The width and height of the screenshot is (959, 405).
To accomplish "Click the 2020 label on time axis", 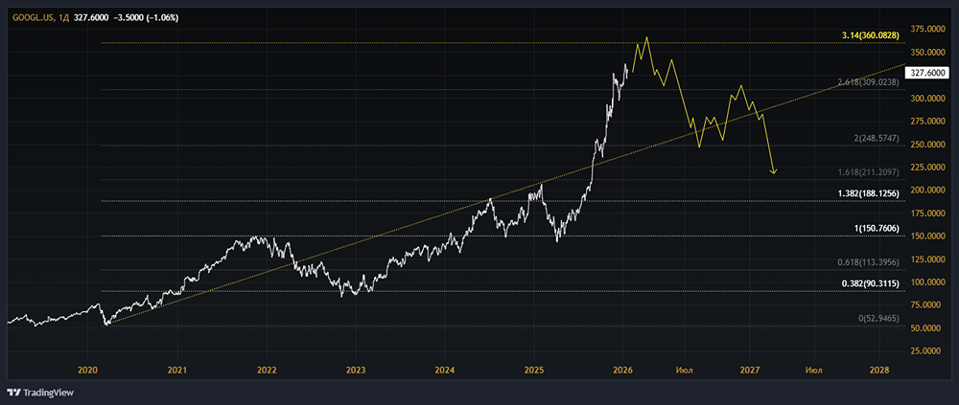I will [88, 371].
